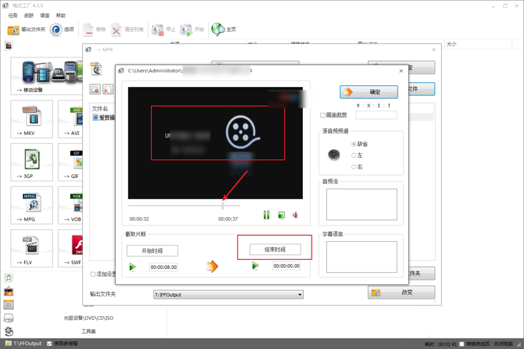This screenshot has height=349, width=524.
Task: Open the 皮肤 menu
Action: click(x=29, y=16)
